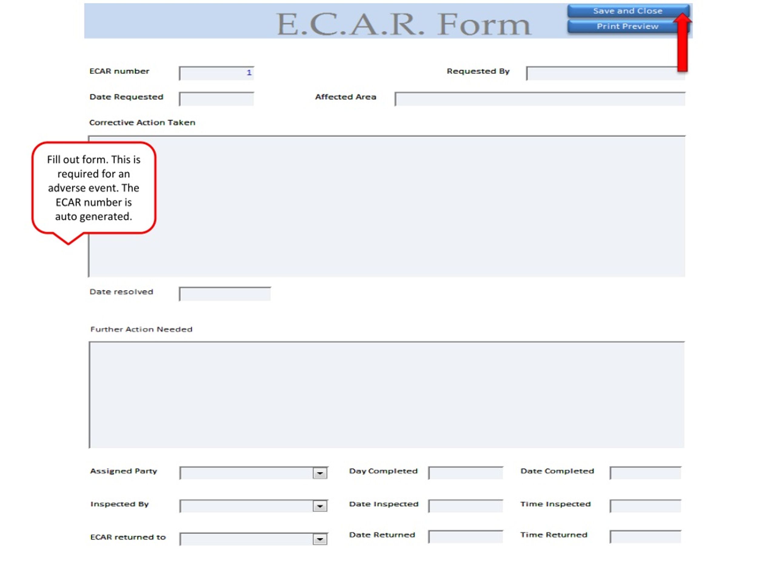
Task: Focus the Affected Area text box
Action: 540,99
